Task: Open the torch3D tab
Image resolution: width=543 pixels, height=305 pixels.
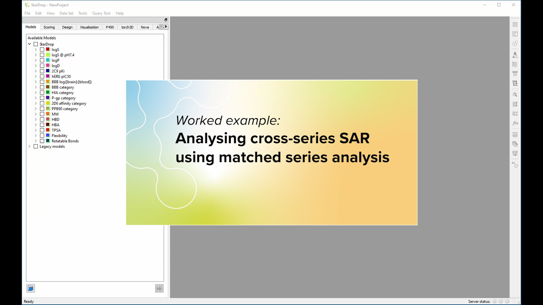Action: point(127,27)
